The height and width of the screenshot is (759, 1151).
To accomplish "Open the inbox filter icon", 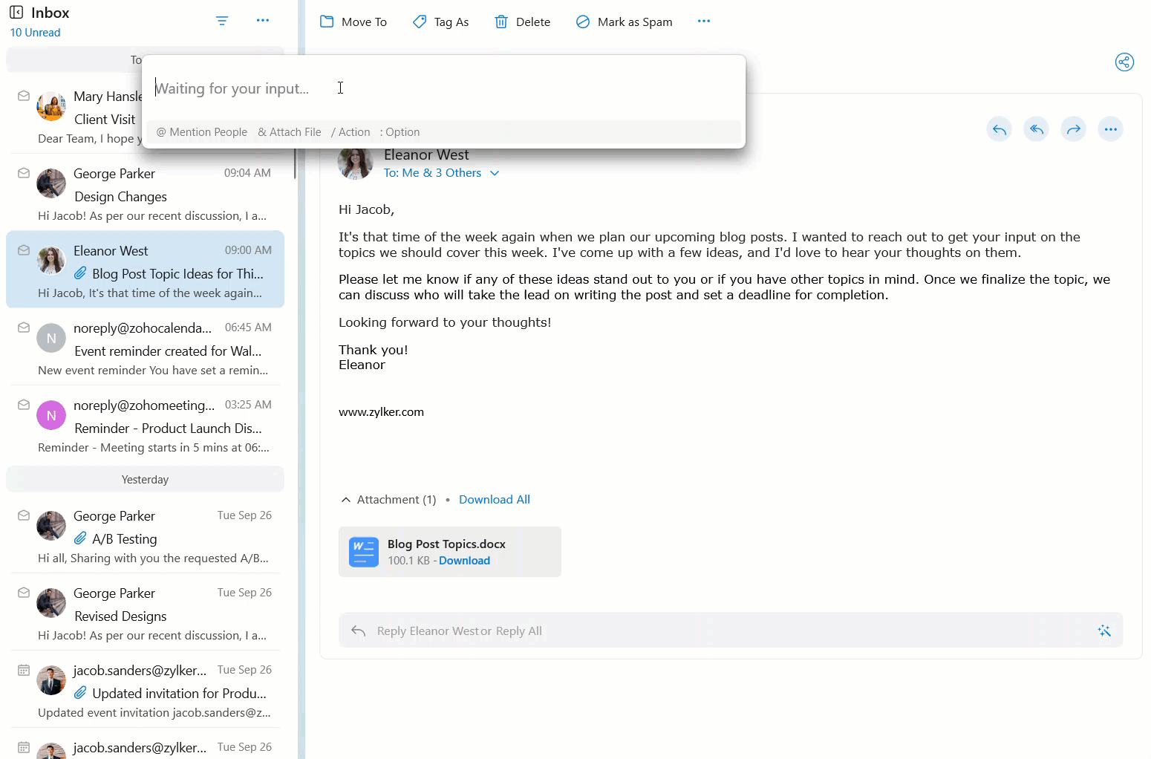I will [222, 21].
